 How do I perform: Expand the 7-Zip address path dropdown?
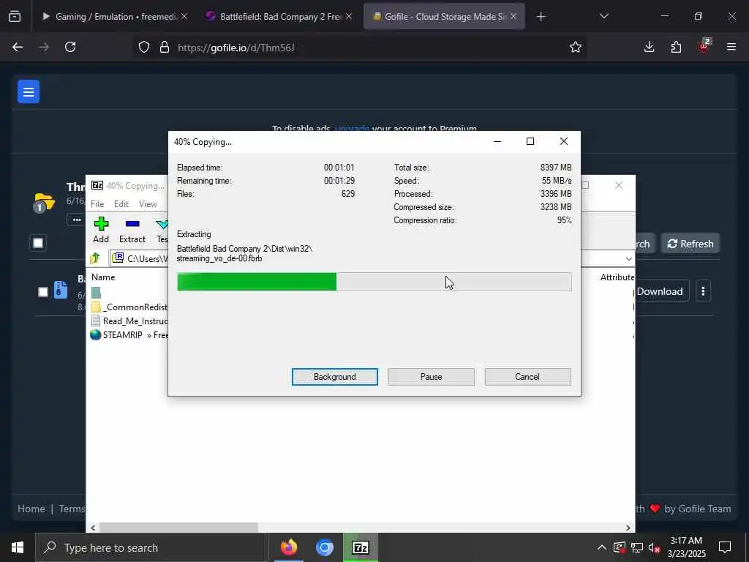click(x=628, y=258)
